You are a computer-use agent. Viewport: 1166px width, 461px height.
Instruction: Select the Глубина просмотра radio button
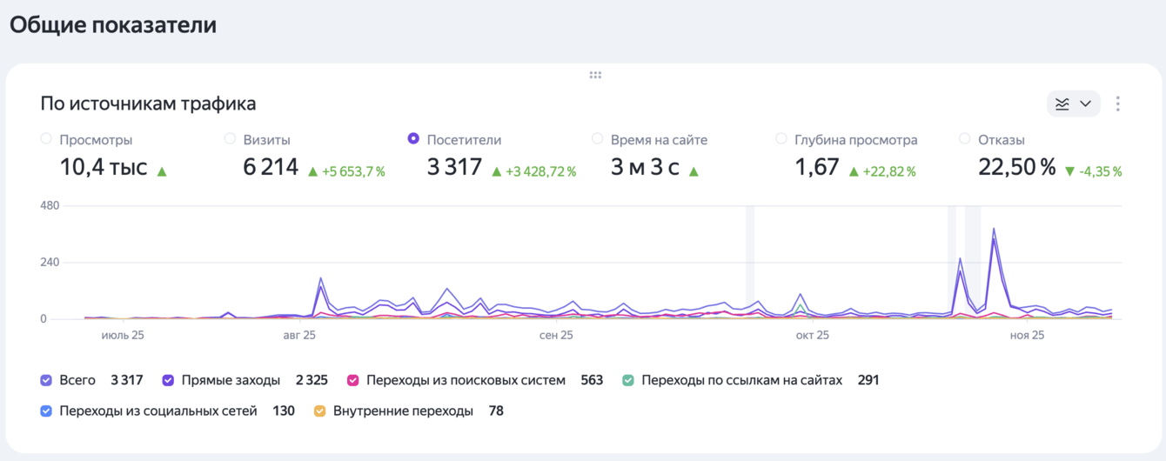coord(781,138)
